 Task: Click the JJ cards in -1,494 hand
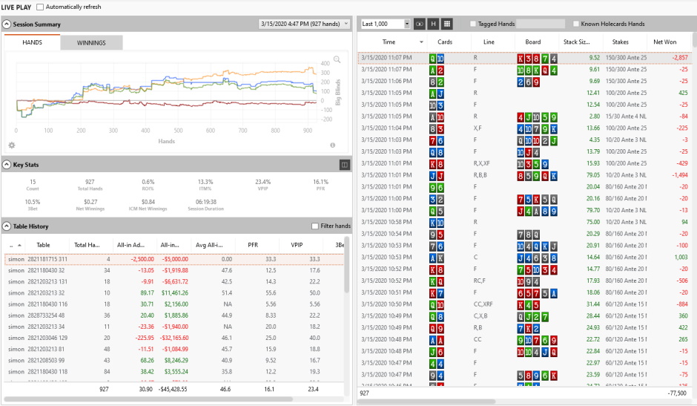coord(437,175)
